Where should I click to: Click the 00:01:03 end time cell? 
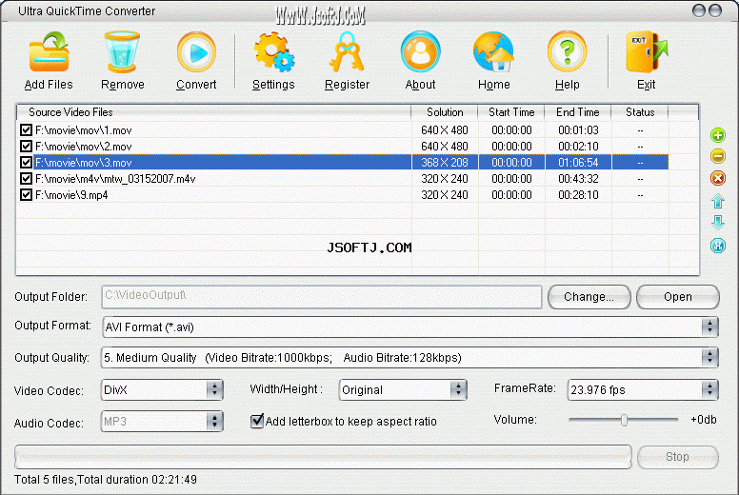point(578,130)
